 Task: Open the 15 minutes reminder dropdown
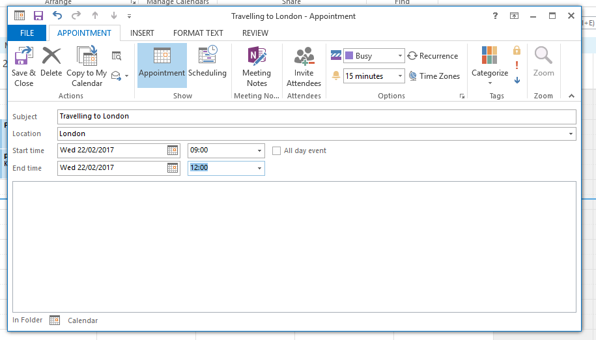coord(400,76)
